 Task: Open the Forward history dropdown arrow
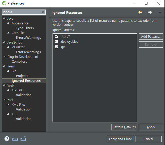[155, 12]
